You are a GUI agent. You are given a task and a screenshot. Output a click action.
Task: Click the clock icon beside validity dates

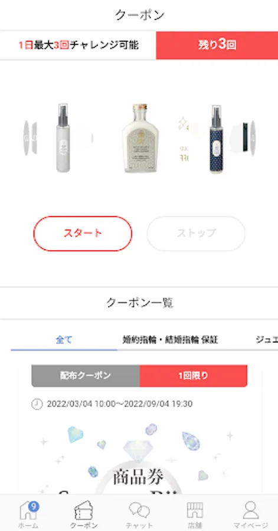37,404
